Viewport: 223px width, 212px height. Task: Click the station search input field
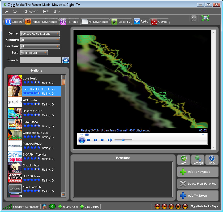pos(41,60)
